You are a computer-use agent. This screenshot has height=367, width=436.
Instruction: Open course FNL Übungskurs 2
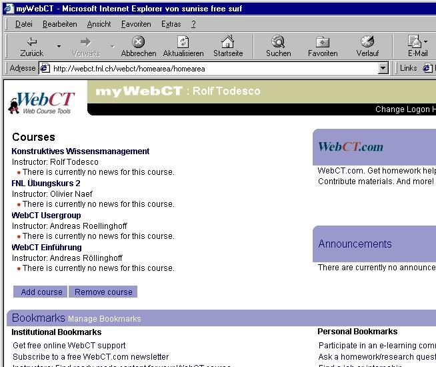coord(46,183)
